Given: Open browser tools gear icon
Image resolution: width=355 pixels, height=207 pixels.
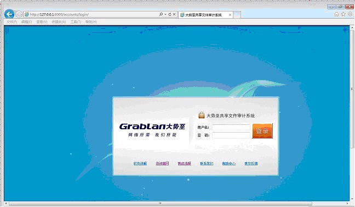Looking at the screenshot, I should pos(350,14).
